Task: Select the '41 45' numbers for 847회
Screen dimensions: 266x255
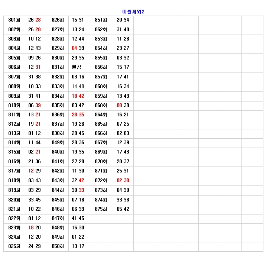Action: click(x=78, y=218)
